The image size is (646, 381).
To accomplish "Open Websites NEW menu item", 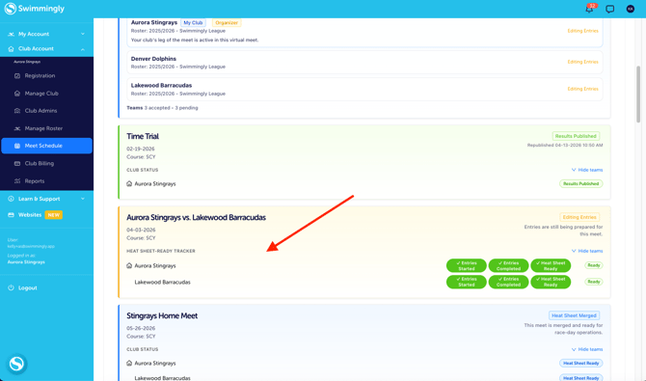I will coord(35,215).
